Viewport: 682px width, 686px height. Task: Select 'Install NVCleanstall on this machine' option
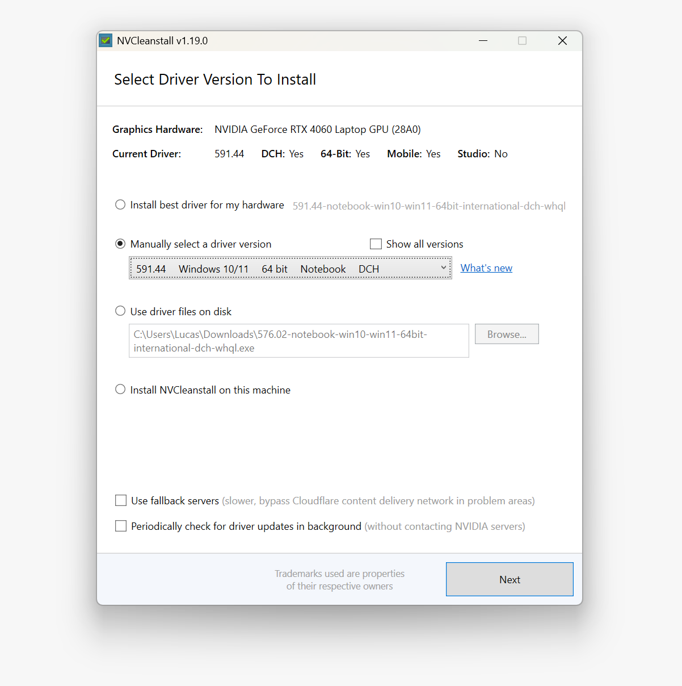point(120,389)
